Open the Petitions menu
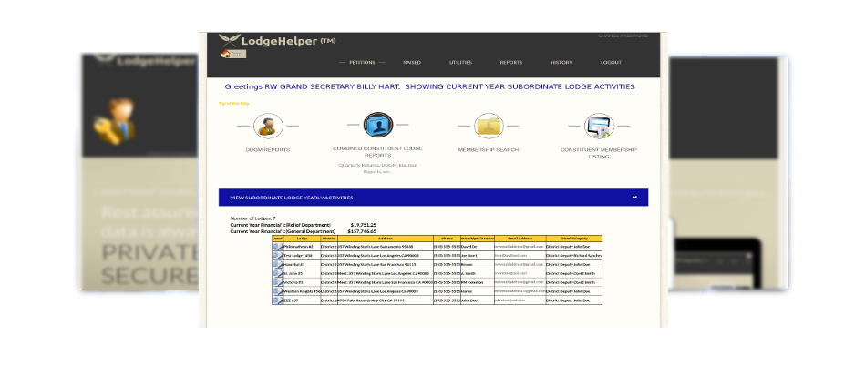 click(x=362, y=63)
